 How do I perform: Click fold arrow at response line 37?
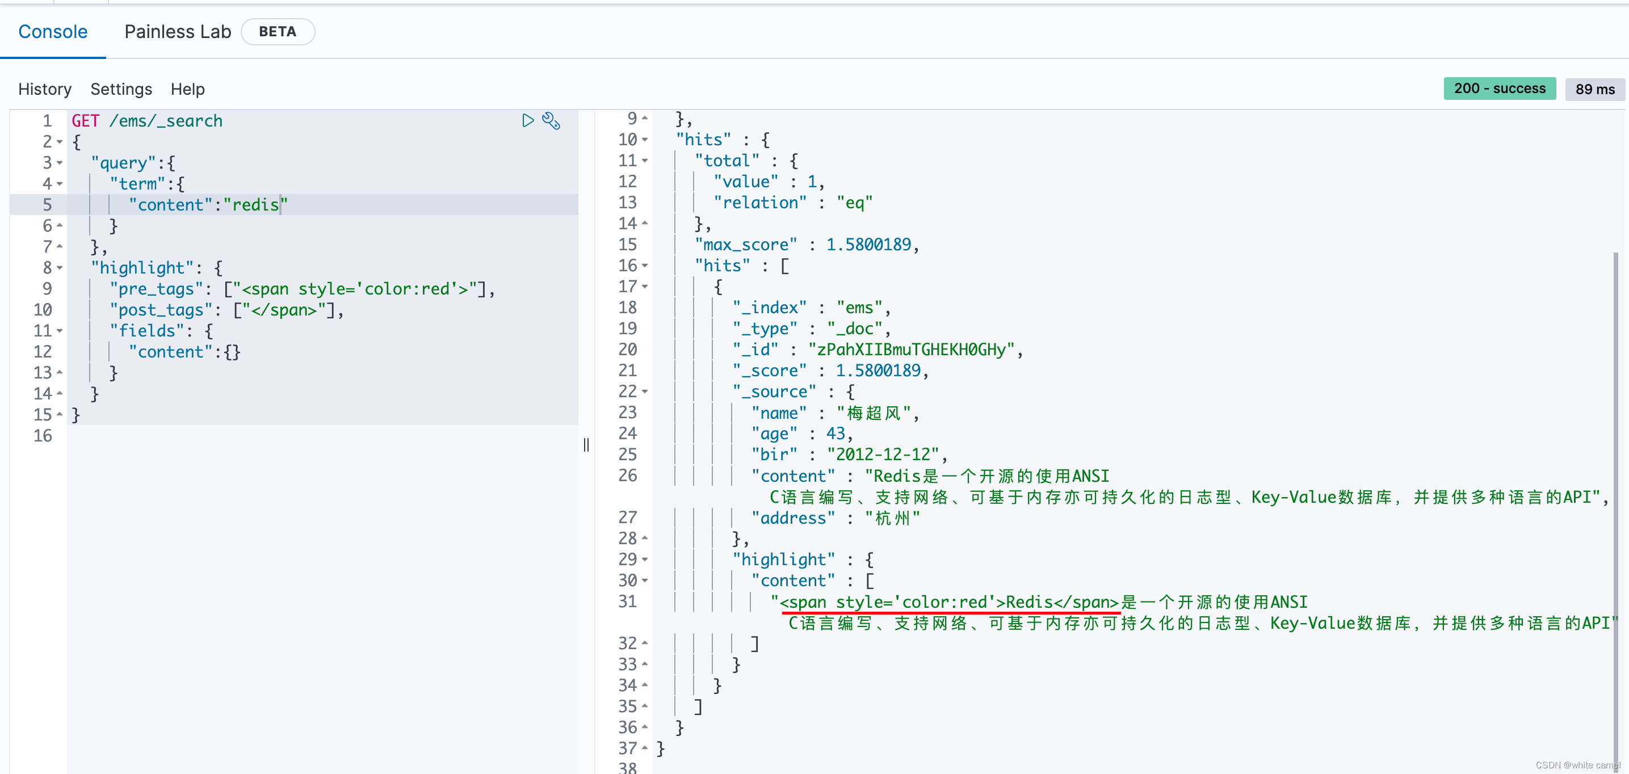(644, 748)
